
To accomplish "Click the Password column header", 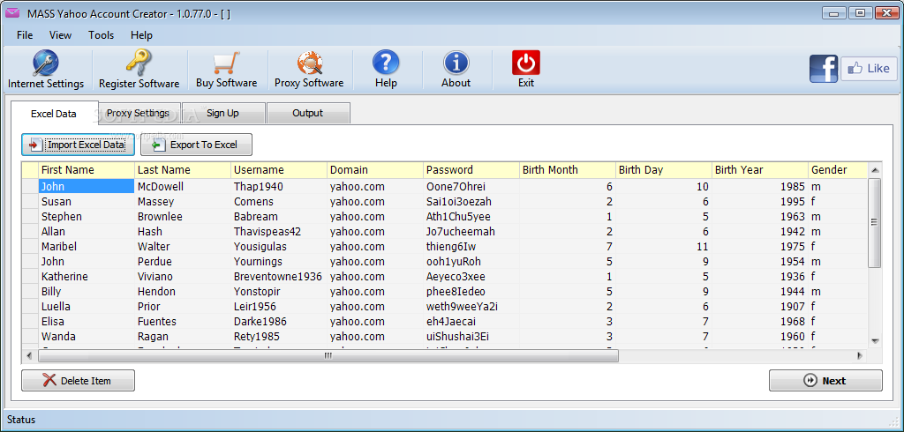I will (x=471, y=170).
